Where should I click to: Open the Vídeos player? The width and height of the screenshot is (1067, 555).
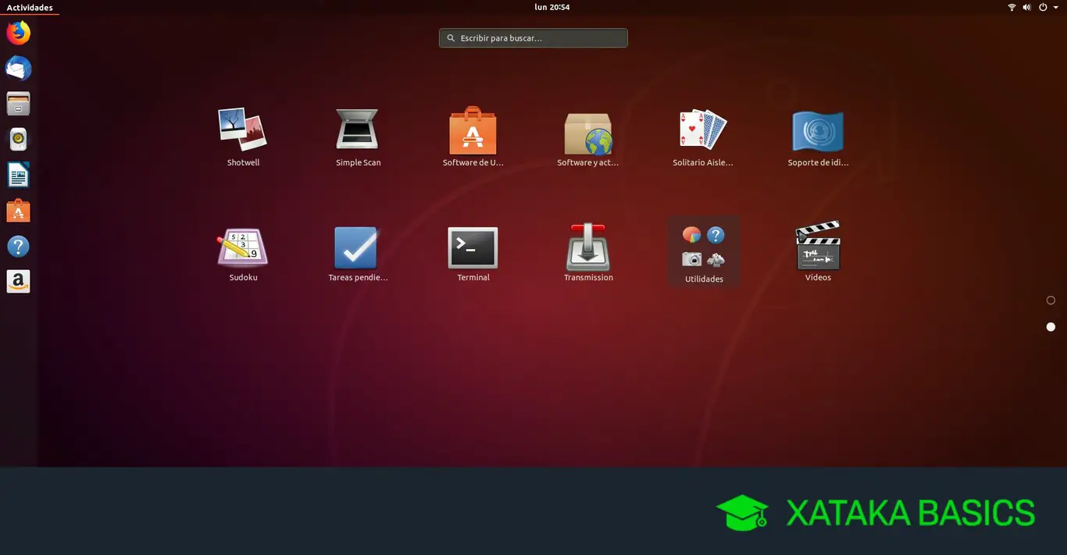pyautogui.click(x=818, y=251)
